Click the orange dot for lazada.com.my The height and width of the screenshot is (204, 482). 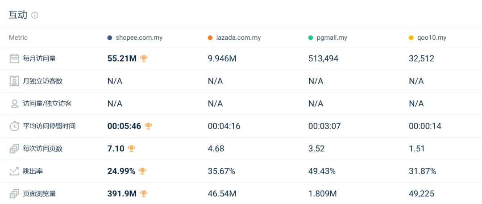[210, 38]
